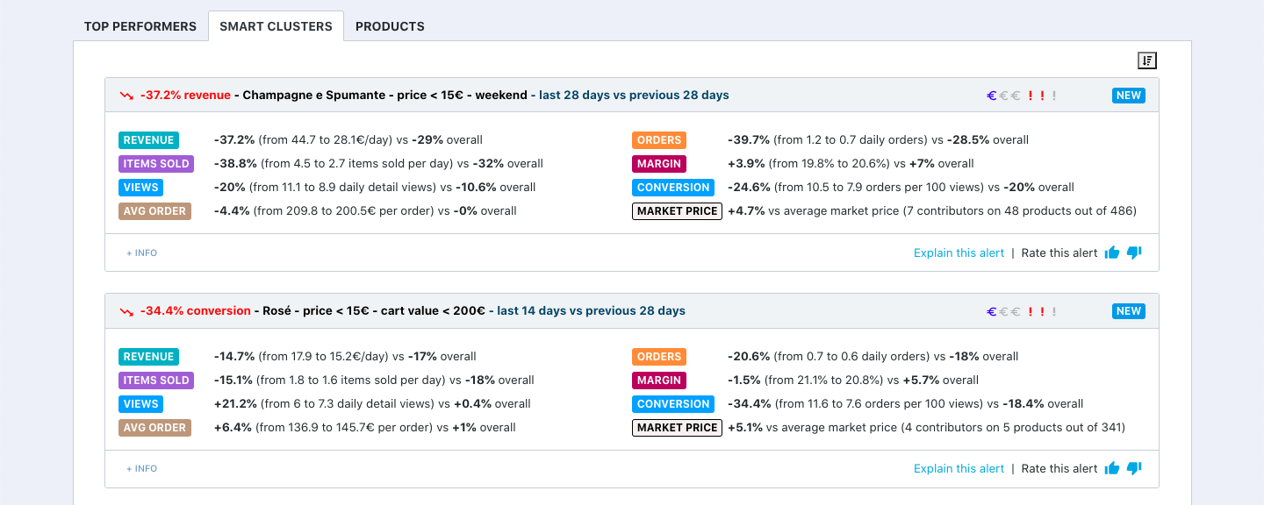
Task: Select the Smart Clusters tab
Action: pos(276,26)
